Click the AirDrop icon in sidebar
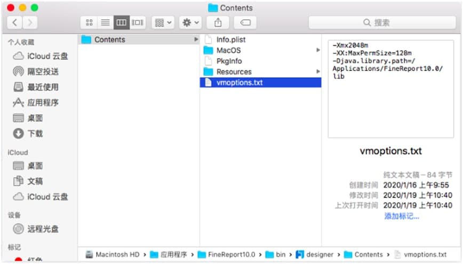Screen dimensions: 463x264 18,71
